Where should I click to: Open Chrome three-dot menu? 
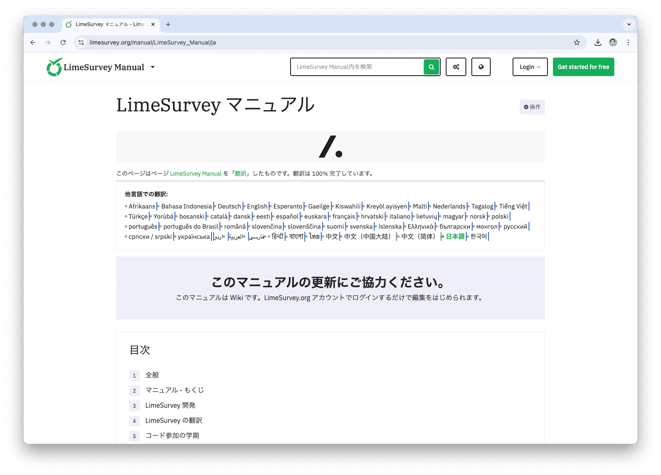628,42
